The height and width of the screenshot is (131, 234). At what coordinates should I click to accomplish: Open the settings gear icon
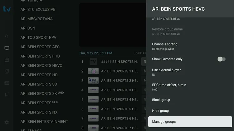(7, 122)
